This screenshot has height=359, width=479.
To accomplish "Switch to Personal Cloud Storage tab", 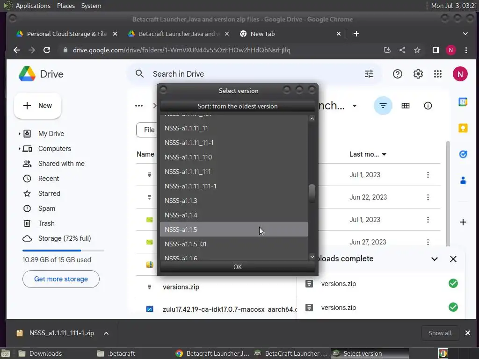I will click(x=66, y=34).
